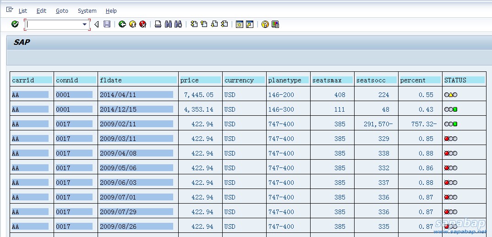
Task: Click the green Back arrow icon
Action: click(122, 24)
